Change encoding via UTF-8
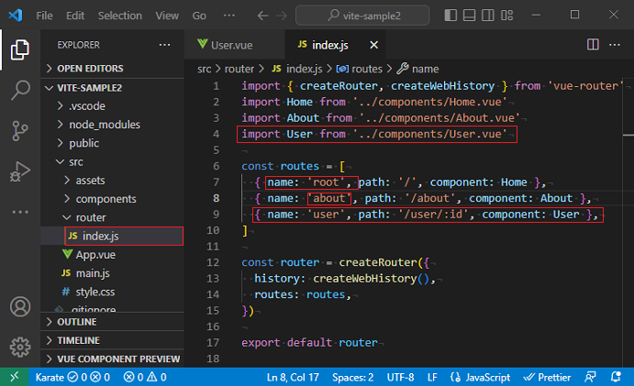 tap(400, 377)
